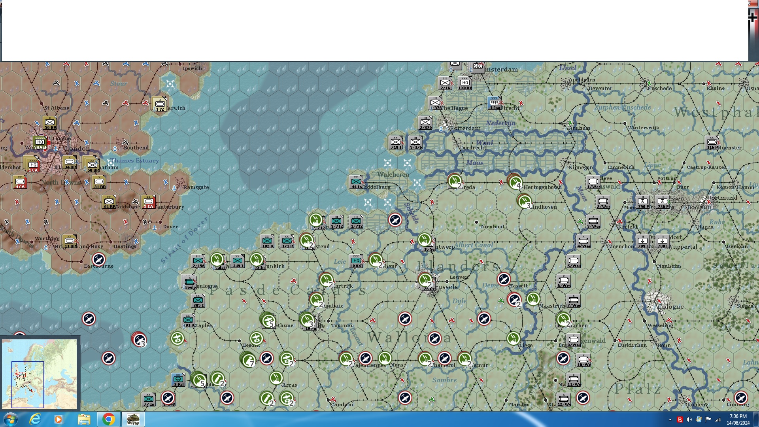Screen dimensions: 759x427
Task: Select the 3 Fal paratroop division
Action: [x=178, y=380]
